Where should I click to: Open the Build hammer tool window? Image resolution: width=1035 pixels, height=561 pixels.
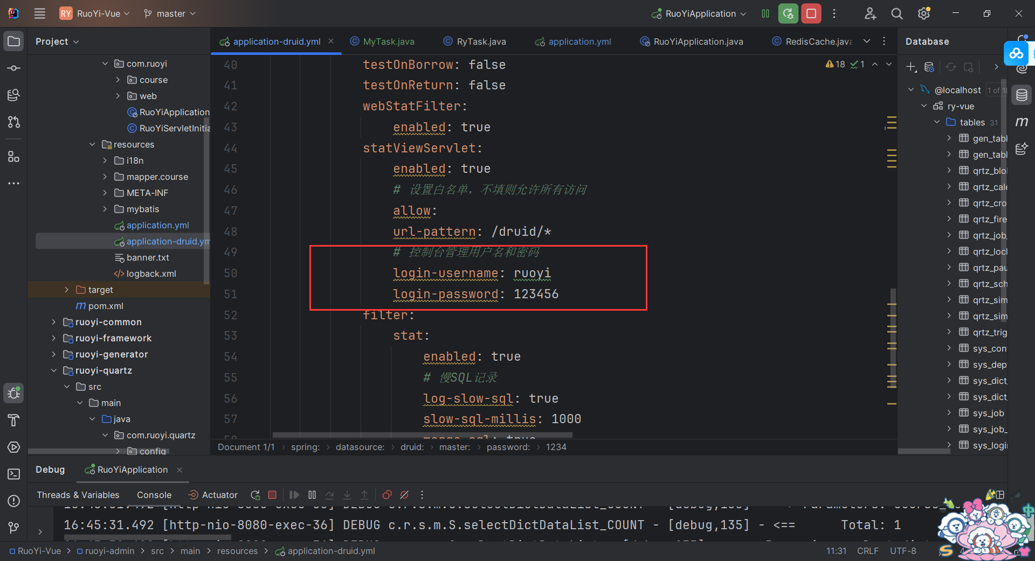(14, 420)
